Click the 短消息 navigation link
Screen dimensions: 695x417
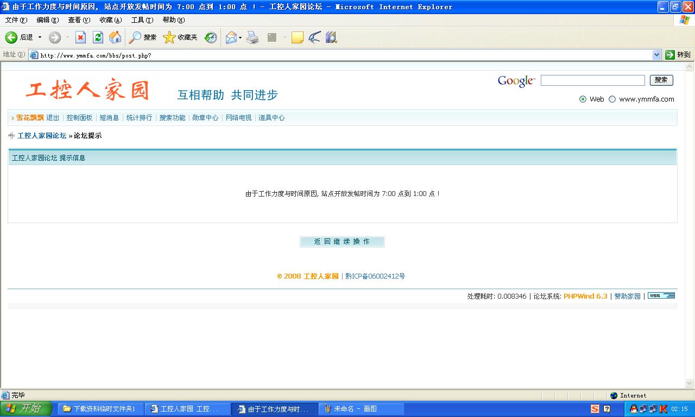coord(109,118)
